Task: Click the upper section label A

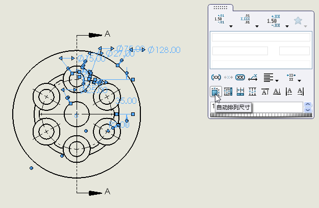Action: coord(107,34)
